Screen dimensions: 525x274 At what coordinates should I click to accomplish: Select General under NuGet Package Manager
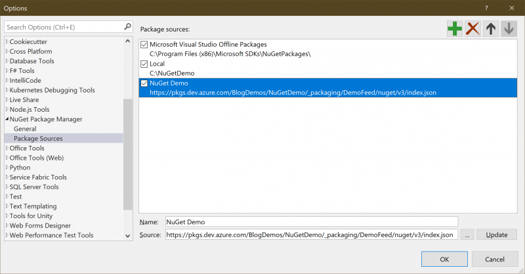(x=25, y=129)
